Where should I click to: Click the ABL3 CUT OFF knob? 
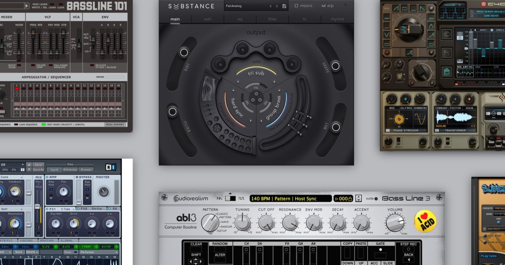(266, 222)
